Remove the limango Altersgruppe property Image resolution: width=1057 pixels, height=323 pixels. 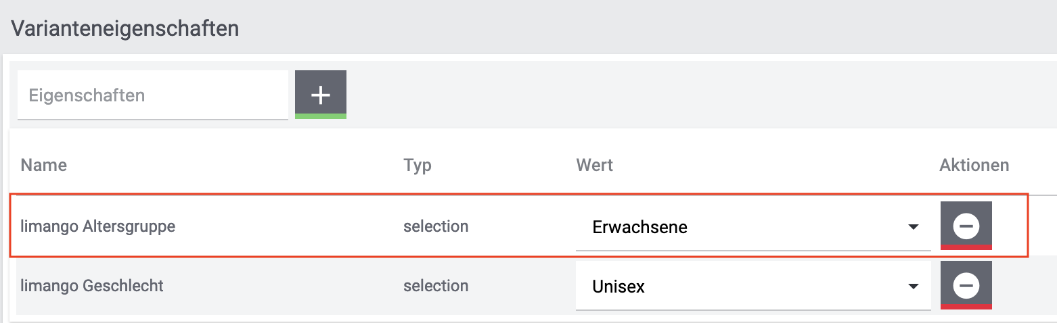click(x=966, y=226)
